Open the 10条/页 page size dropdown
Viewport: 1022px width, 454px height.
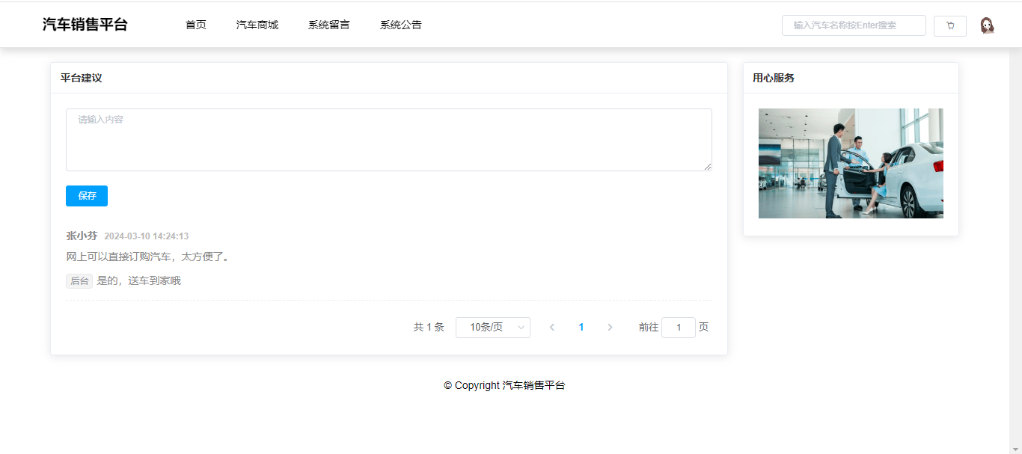pos(493,328)
